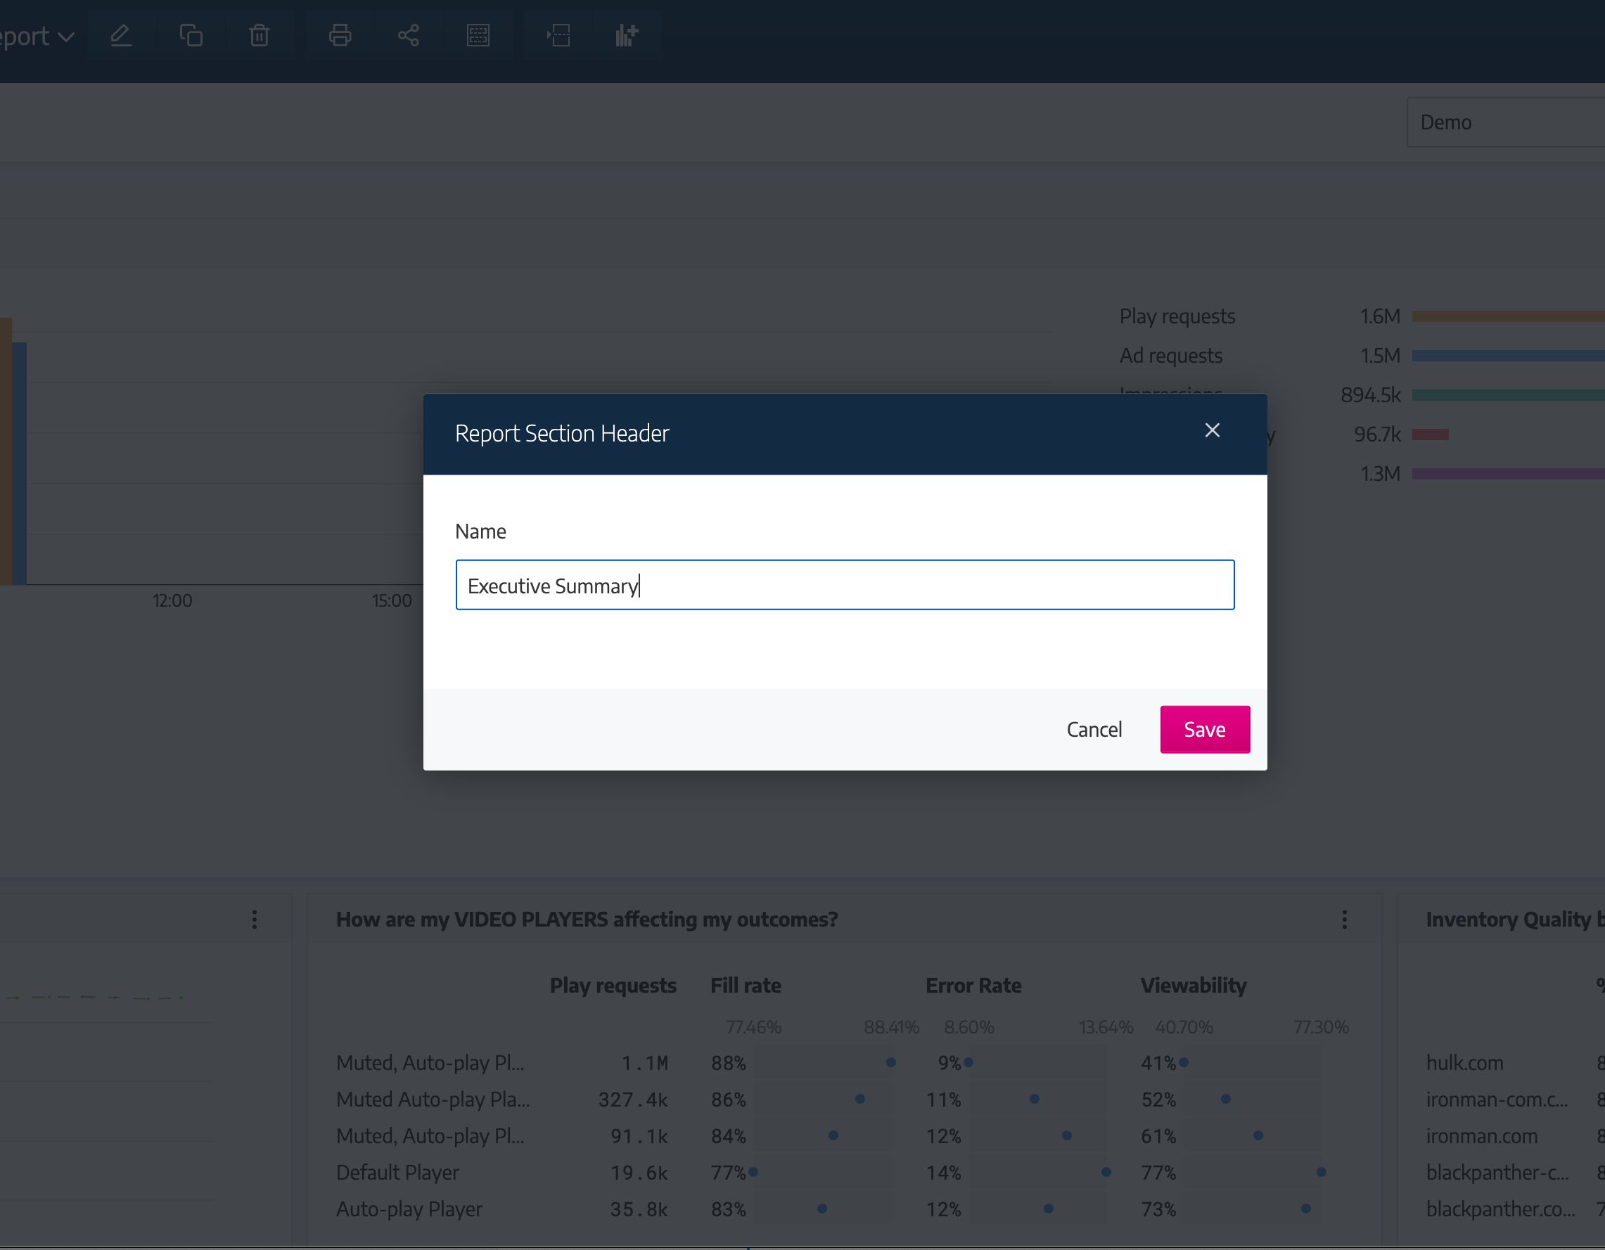Click the hulk.com entry

1464,1063
